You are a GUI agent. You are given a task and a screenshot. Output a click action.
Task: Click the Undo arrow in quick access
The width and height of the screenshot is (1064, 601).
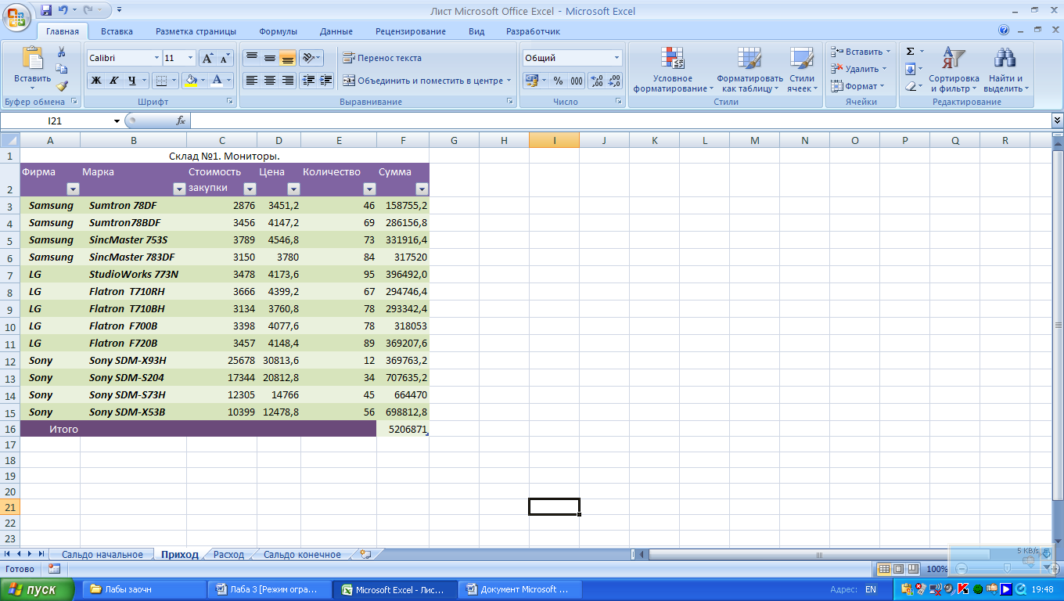(63, 11)
